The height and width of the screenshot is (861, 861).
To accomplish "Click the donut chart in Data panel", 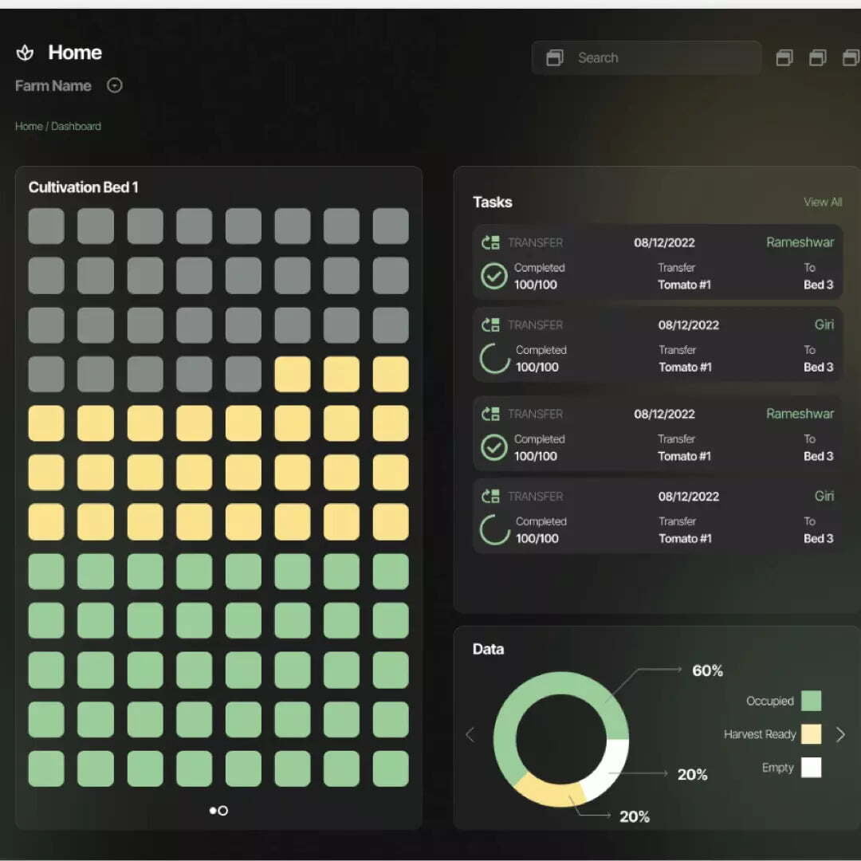I will (x=560, y=739).
